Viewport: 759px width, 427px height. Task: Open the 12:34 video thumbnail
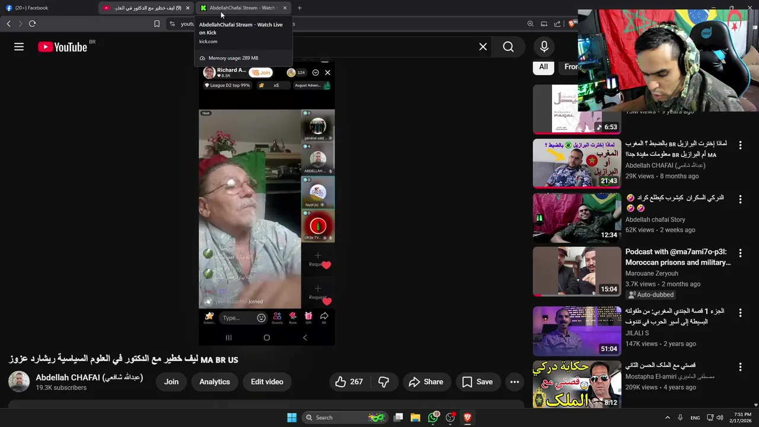[577, 218]
